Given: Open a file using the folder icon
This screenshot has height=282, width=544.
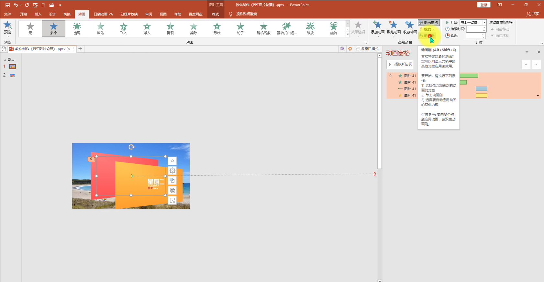Looking at the screenshot, I should [52, 5].
